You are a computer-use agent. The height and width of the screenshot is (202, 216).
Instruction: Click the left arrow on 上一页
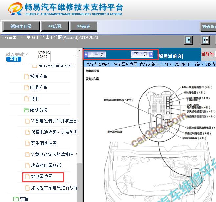click(x=86, y=54)
